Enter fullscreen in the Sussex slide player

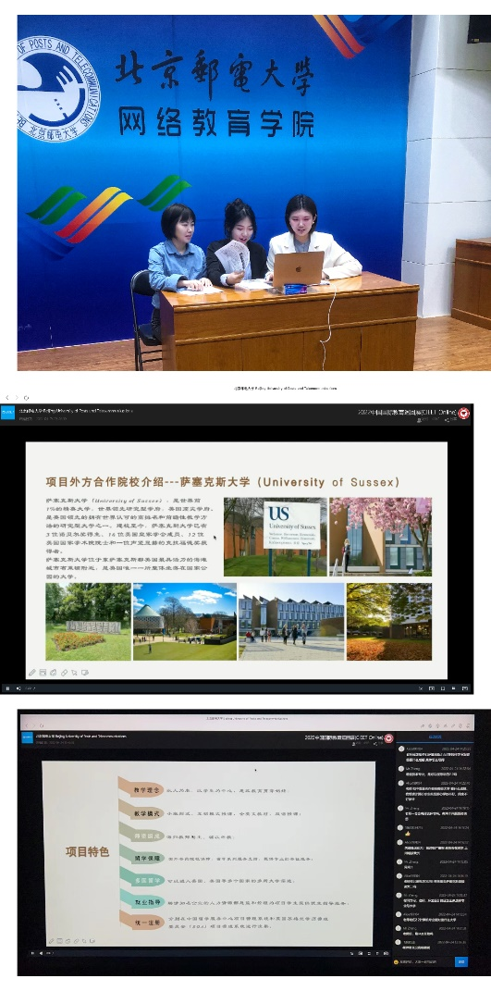point(464,688)
